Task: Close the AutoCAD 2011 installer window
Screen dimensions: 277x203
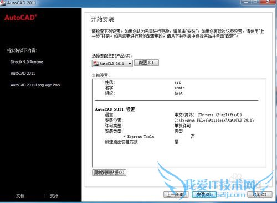Action: (268, 2)
